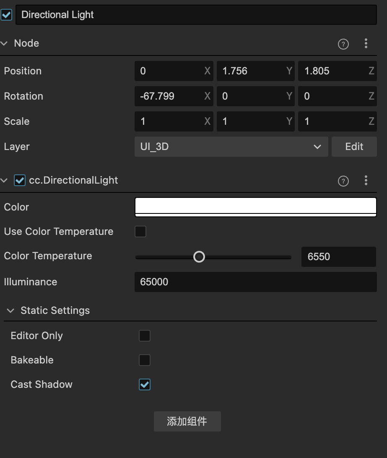Toggle the Directional Light node active checkbox

click(7, 15)
